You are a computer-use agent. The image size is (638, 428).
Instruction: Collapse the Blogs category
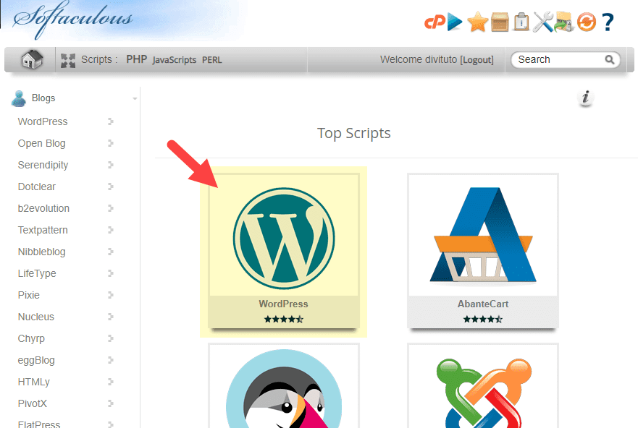(135, 98)
